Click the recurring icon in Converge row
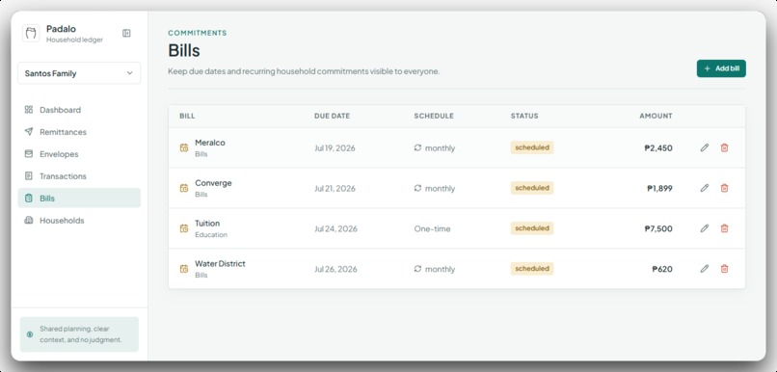This screenshot has height=372, width=777. click(417, 188)
